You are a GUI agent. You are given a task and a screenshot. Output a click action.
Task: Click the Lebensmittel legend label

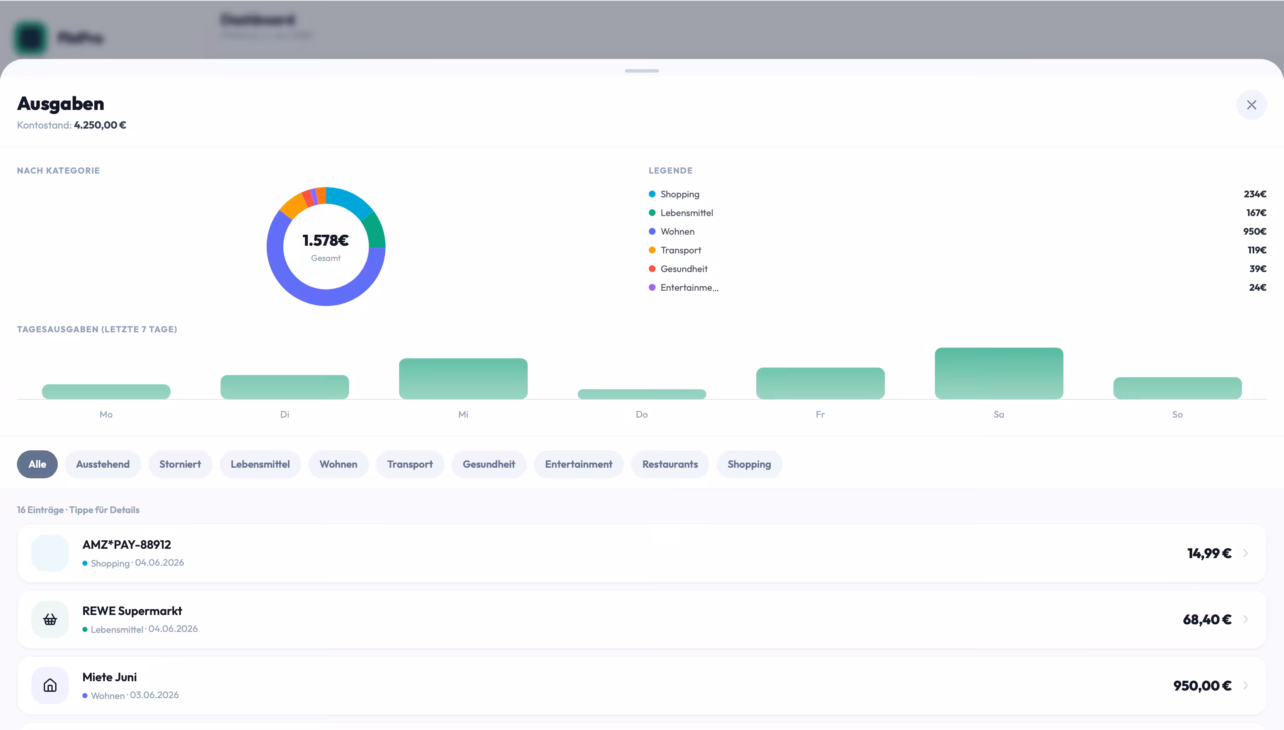(687, 213)
